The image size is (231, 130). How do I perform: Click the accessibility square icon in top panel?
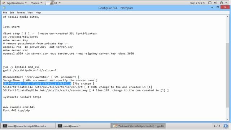click(x=210, y=3)
